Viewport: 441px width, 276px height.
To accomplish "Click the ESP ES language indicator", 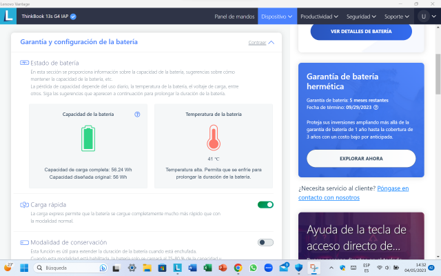I will point(366,268).
